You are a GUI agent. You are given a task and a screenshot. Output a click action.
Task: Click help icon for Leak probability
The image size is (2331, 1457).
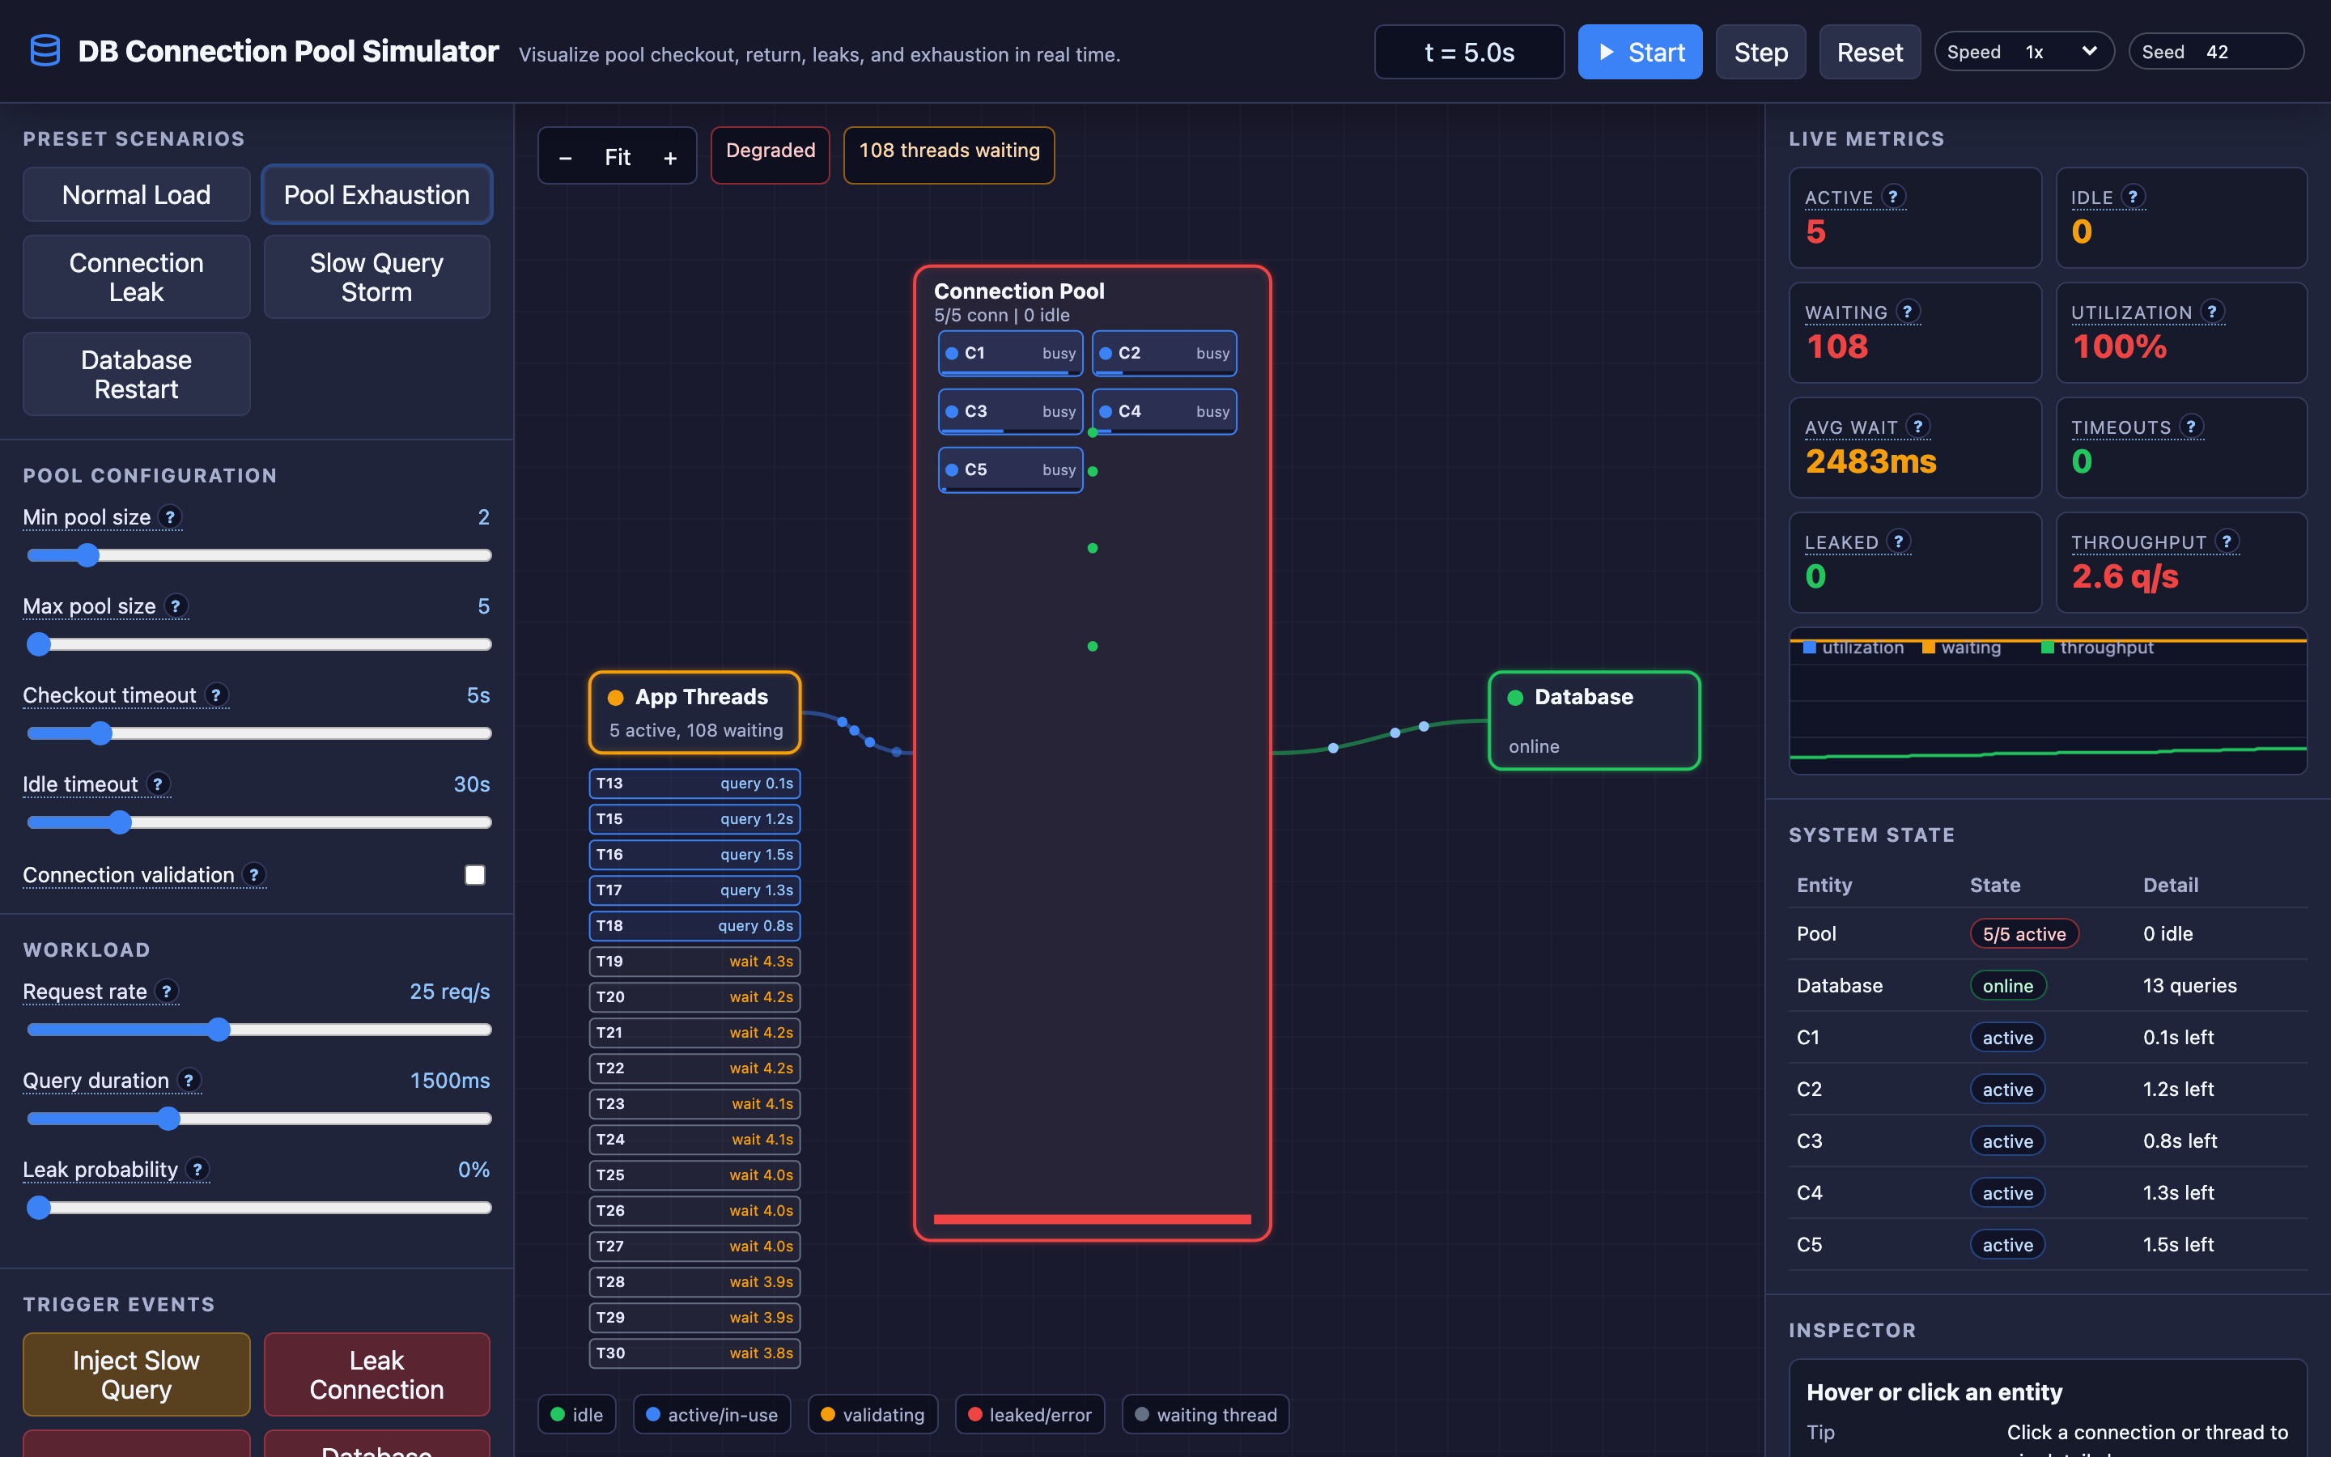click(197, 1169)
